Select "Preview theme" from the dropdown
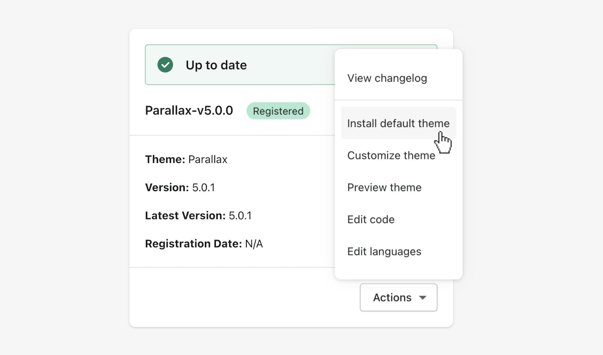This screenshot has height=355, width=603. pos(384,187)
